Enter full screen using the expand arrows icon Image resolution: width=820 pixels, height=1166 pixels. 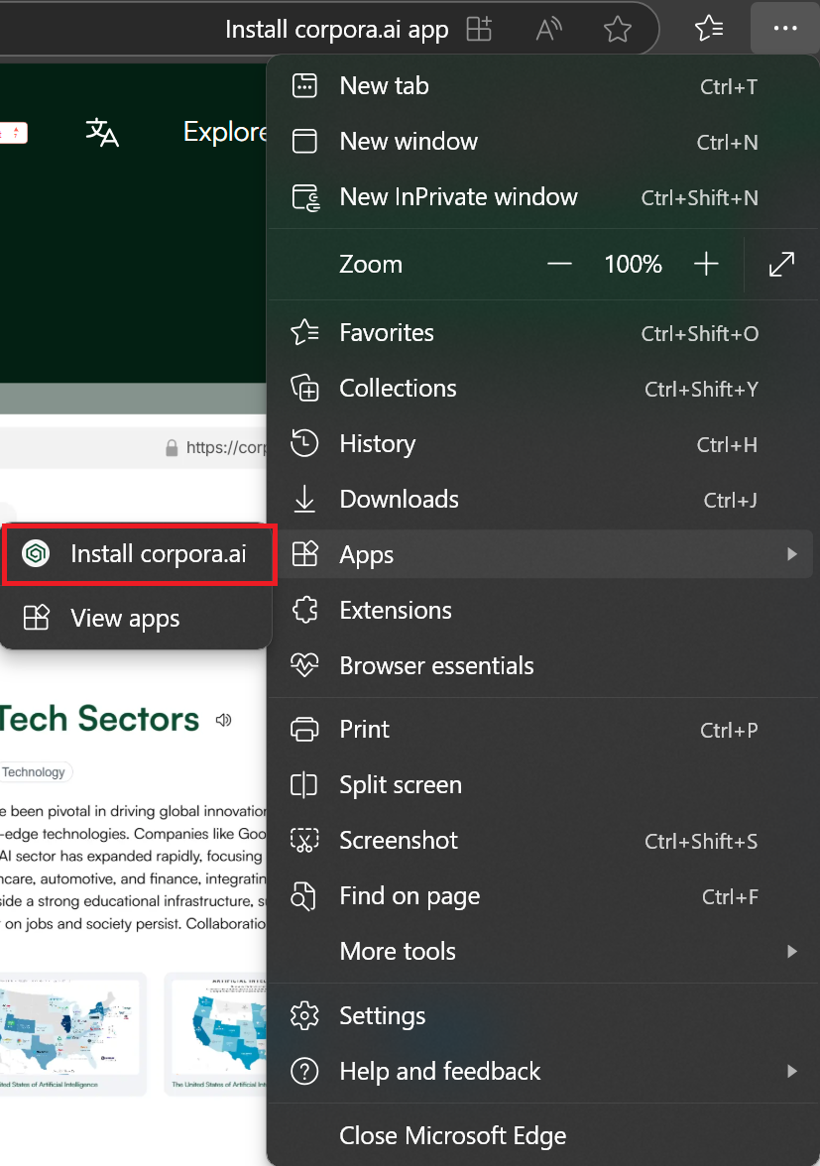tap(781, 264)
